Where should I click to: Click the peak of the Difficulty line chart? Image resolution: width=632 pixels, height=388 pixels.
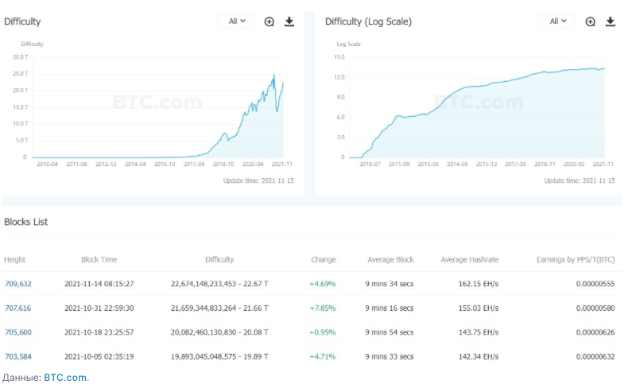(274, 75)
